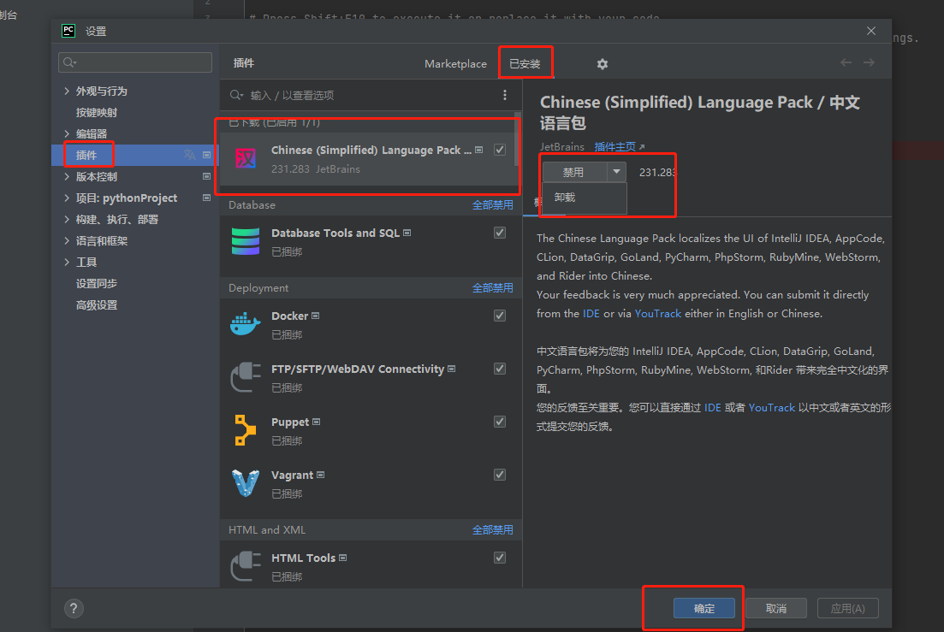Click the 确定 button
Viewport: 944px width, 632px height.
[704, 609]
